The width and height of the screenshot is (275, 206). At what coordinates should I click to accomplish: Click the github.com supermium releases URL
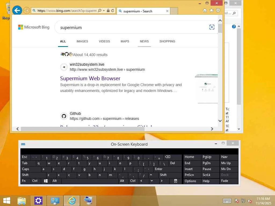(x=104, y=119)
